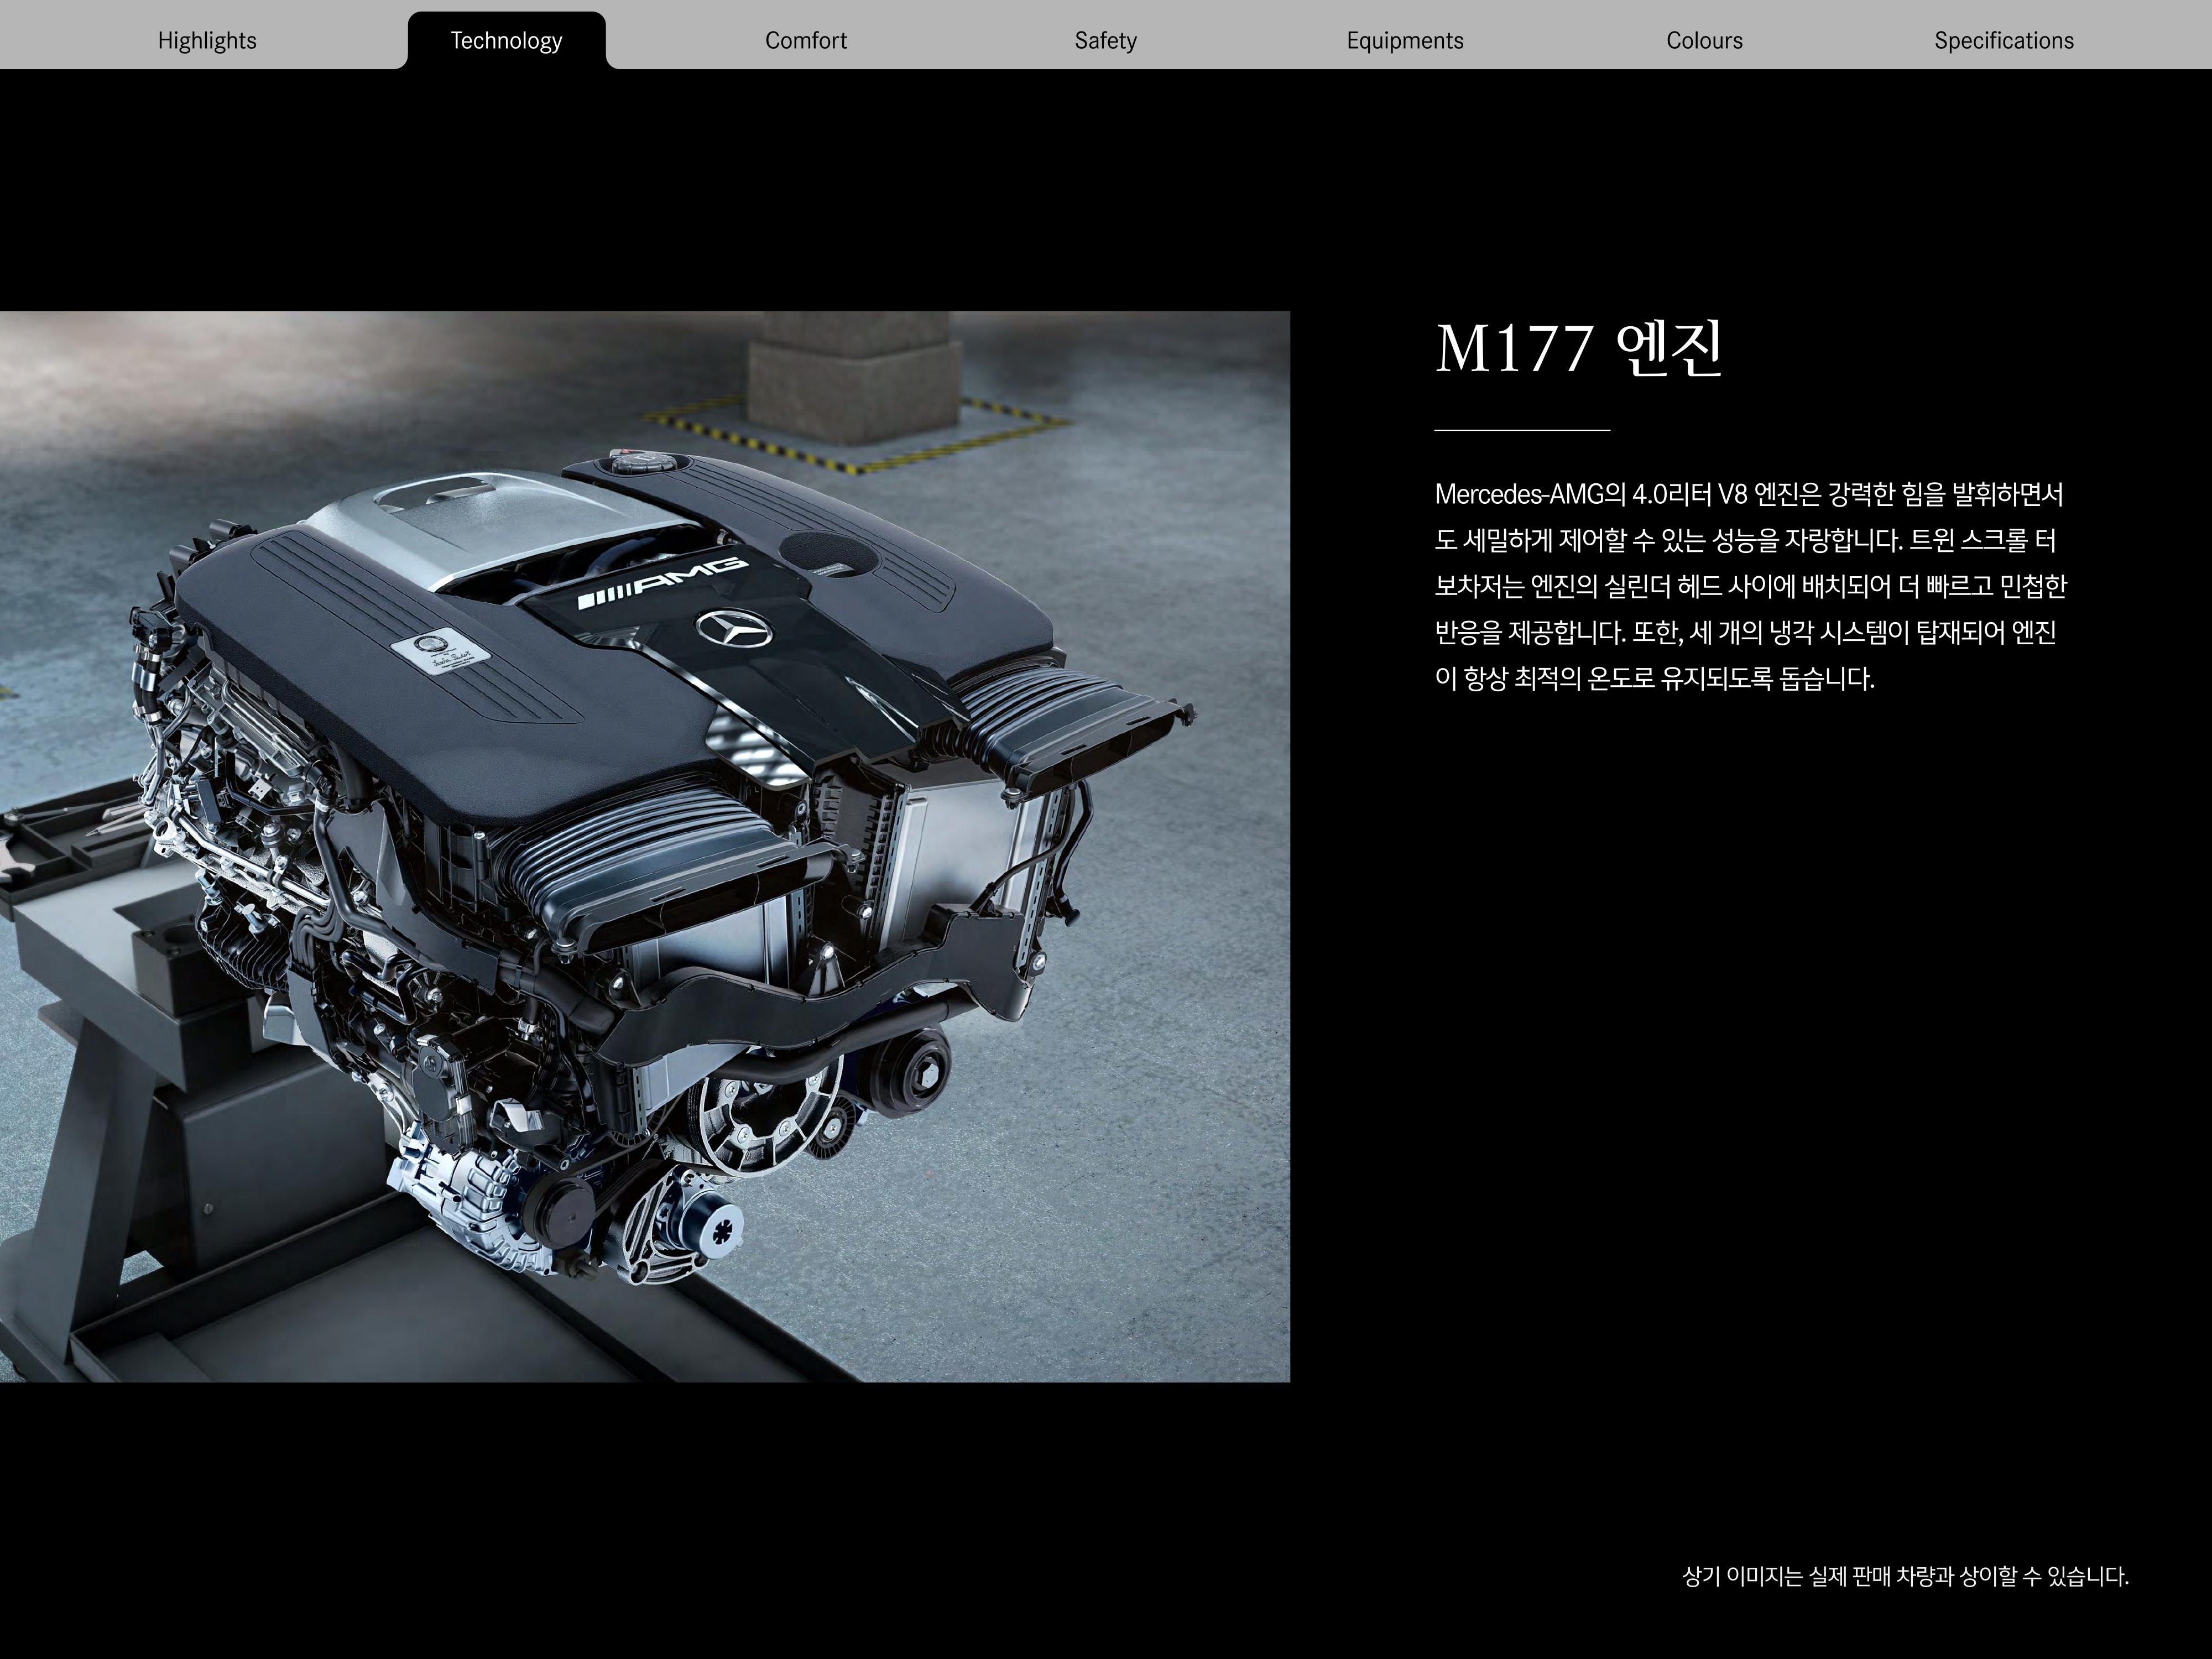The height and width of the screenshot is (1659, 2212).
Task: Click the image disclaimer note at bottom
Action: pos(1905,1577)
